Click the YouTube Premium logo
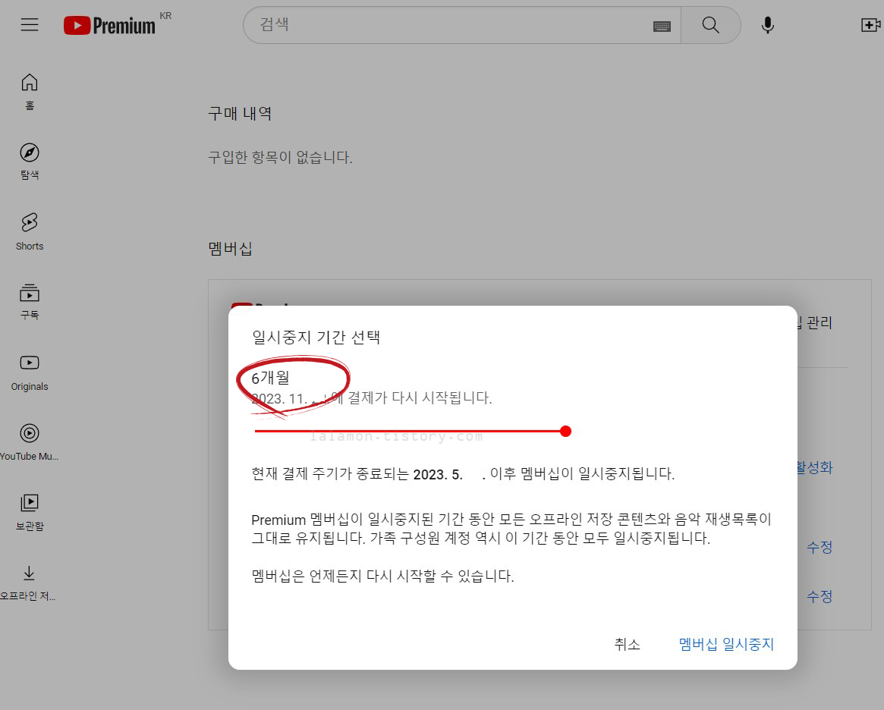 (x=109, y=25)
